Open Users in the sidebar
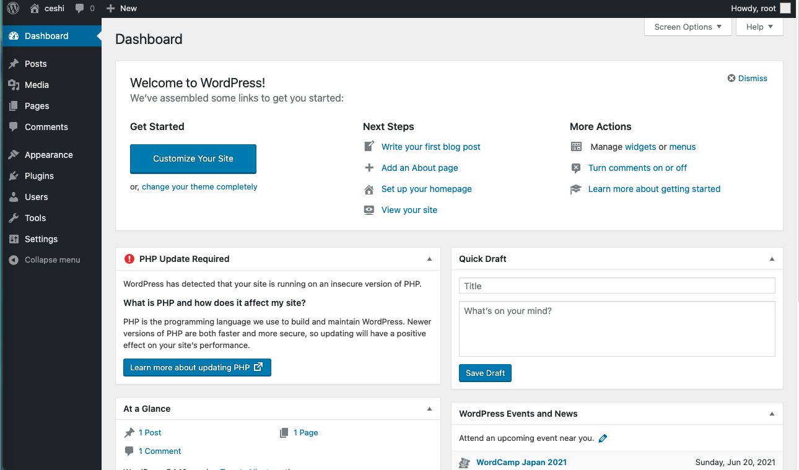Screen dimensions: 799x470 51,197
